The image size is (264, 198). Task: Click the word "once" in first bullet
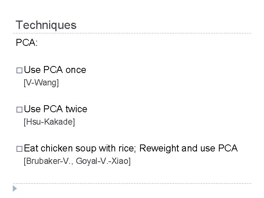[x=76, y=70]
